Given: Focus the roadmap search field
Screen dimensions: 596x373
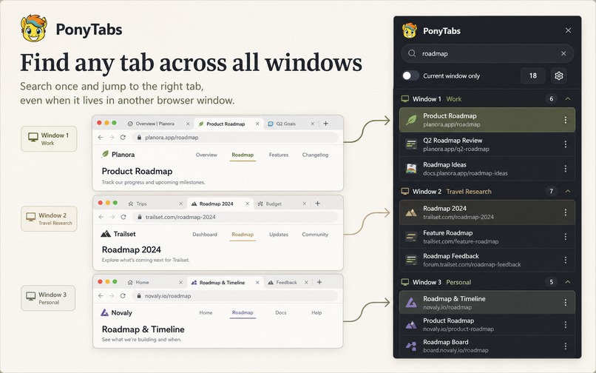Looking at the screenshot, I should click(487, 54).
